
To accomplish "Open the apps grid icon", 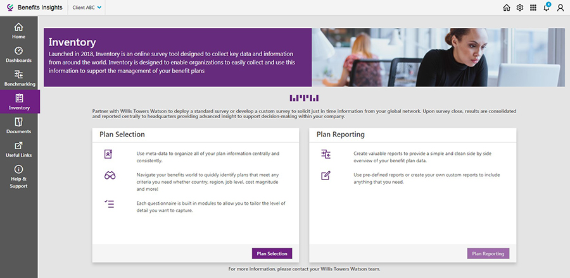I will pyautogui.click(x=533, y=8).
